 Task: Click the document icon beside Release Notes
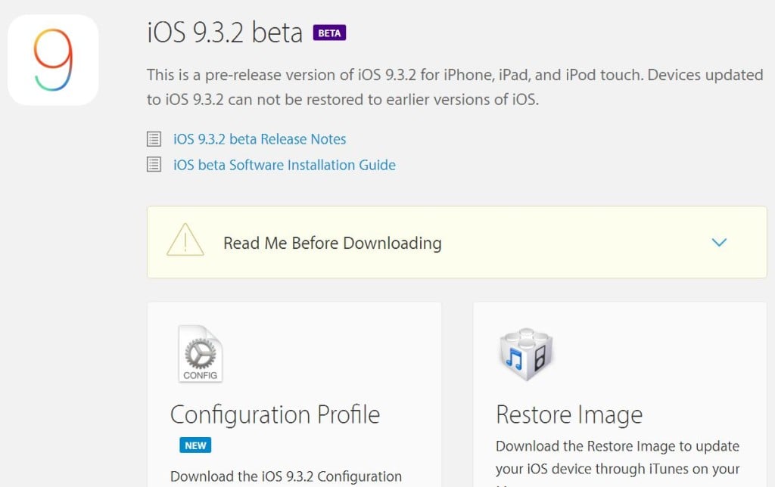coord(154,139)
